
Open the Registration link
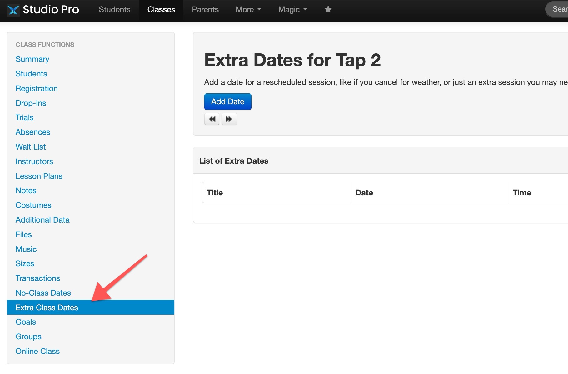coord(37,88)
